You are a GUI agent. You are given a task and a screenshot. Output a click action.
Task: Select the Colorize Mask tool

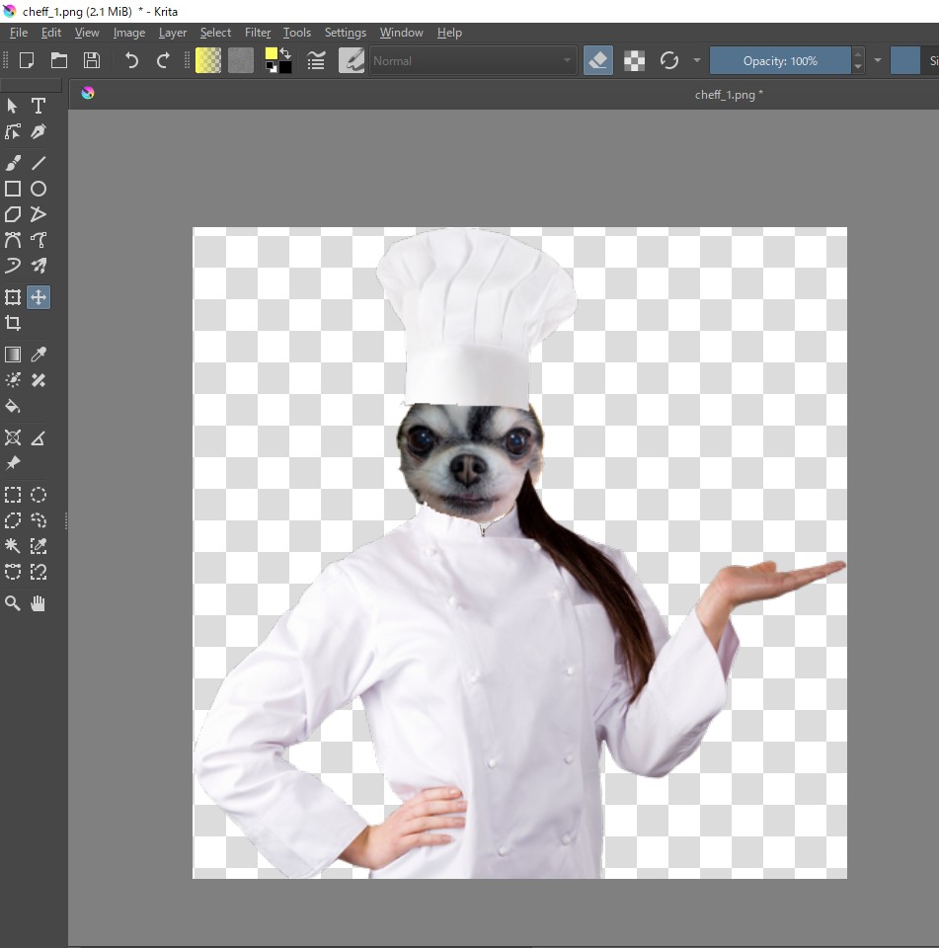tap(13, 379)
